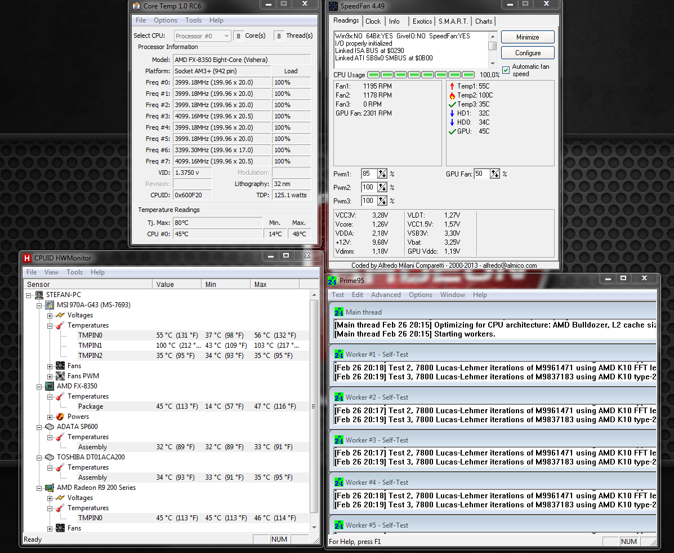Collapse the AMD Radeon R9 200 Series node
674x553 pixels.
coord(39,488)
